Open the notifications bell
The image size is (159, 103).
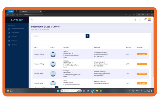tap(145, 20)
